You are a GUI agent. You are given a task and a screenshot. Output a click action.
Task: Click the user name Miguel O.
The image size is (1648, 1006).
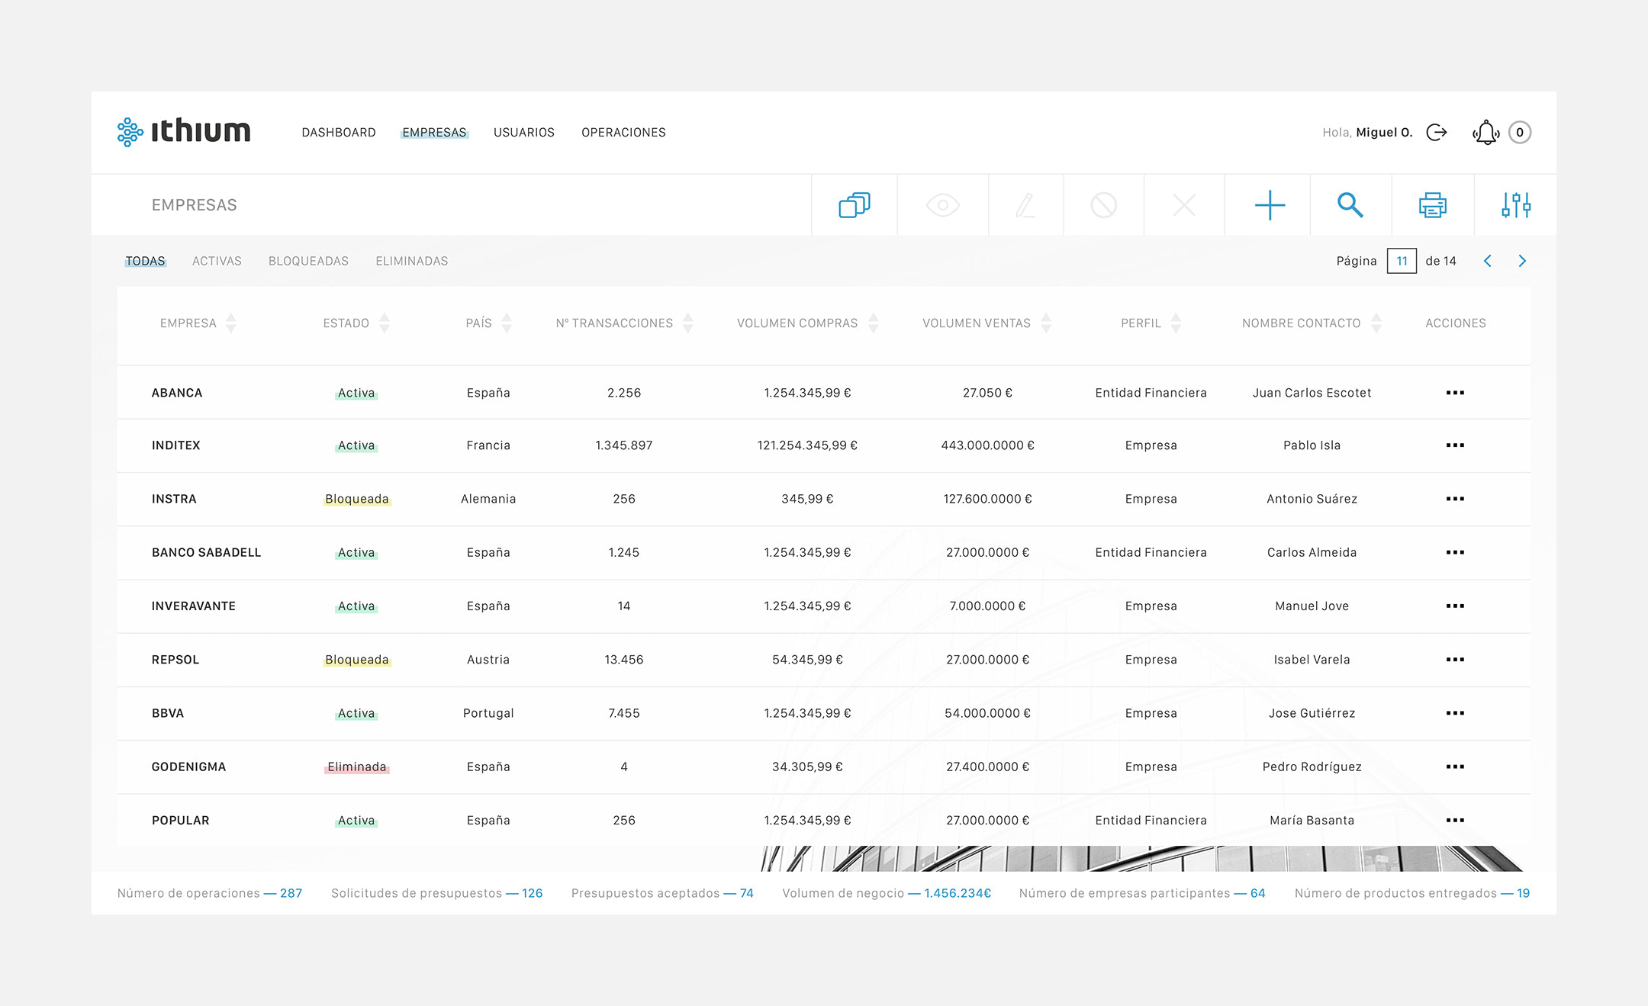point(1384,133)
